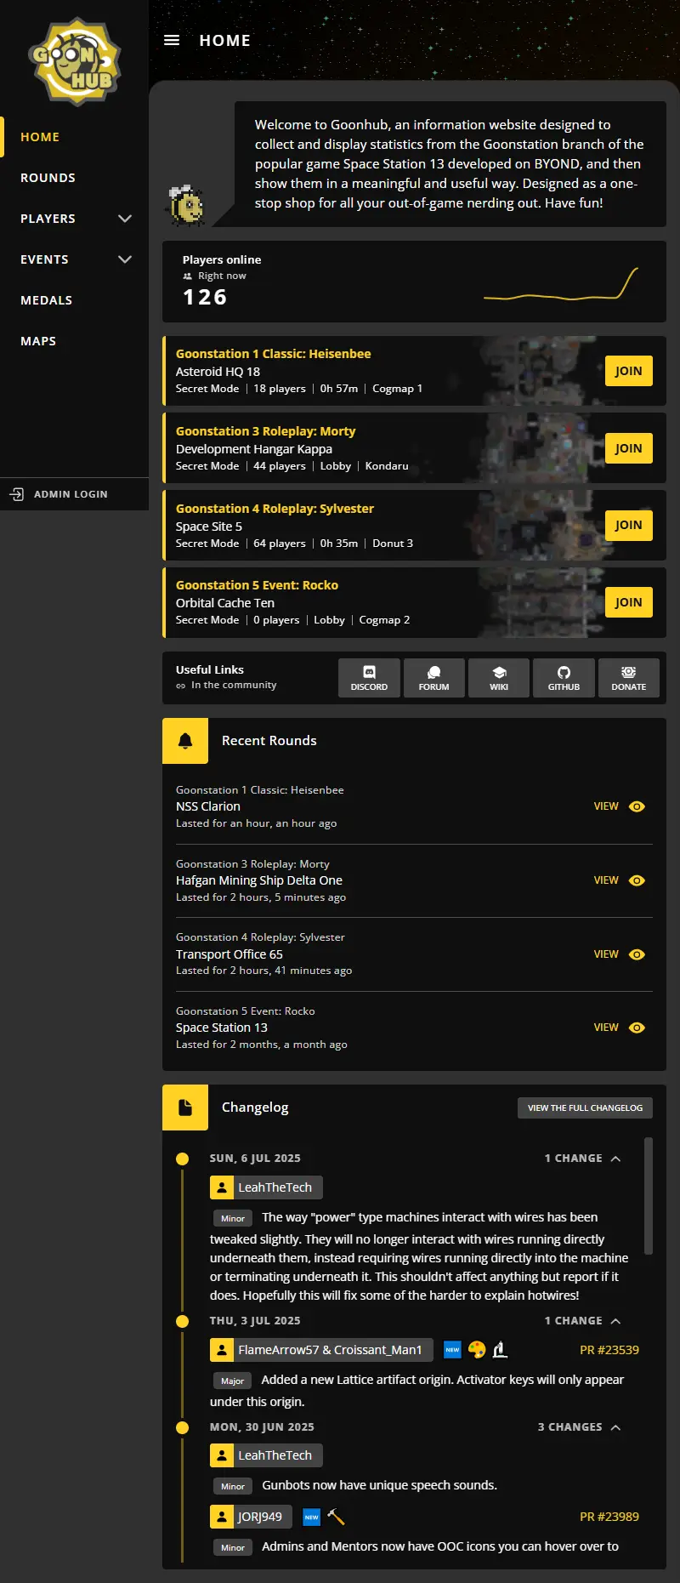
Task: Open the GitHub link button
Action: [x=564, y=678]
